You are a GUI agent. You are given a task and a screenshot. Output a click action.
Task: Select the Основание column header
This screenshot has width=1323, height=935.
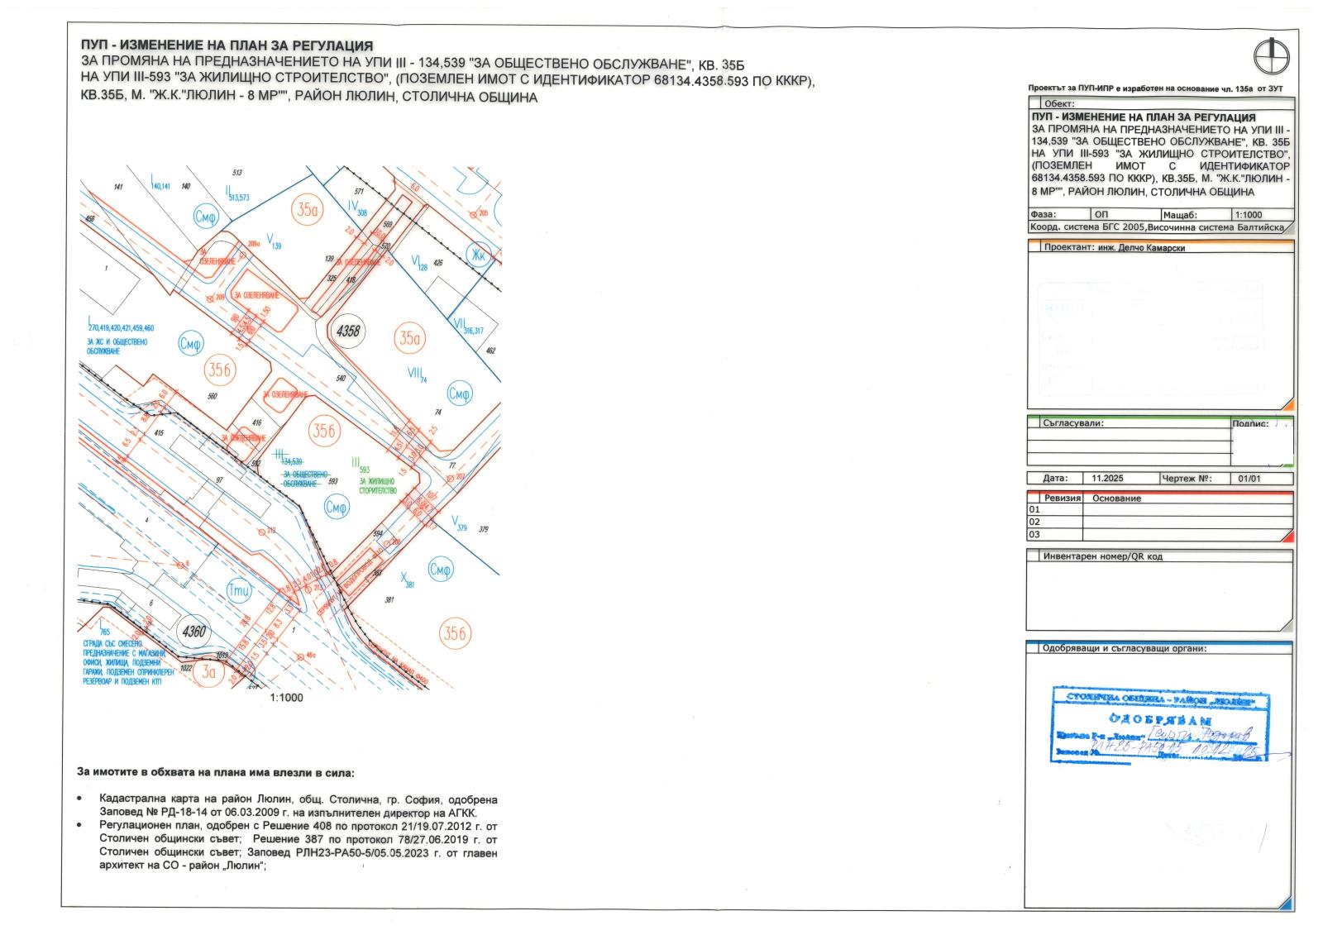(x=1116, y=499)
